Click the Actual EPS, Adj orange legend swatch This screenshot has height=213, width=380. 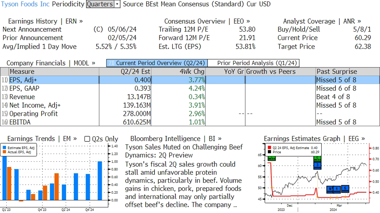[x=4, y=152]
